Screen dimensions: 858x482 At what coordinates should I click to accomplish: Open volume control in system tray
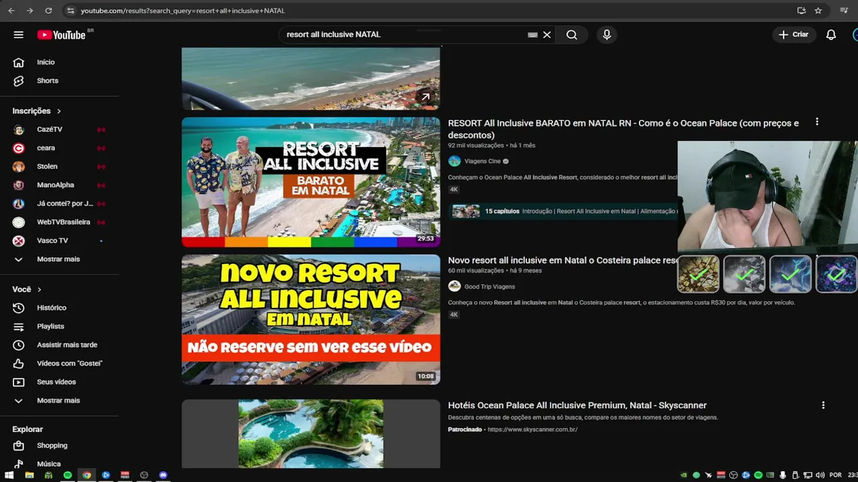point(820,475)
